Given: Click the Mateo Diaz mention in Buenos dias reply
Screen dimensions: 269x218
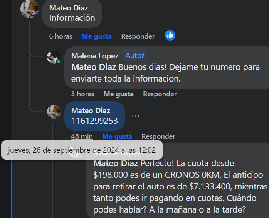Looking at the screenshot, I should (x=94, y=67).
